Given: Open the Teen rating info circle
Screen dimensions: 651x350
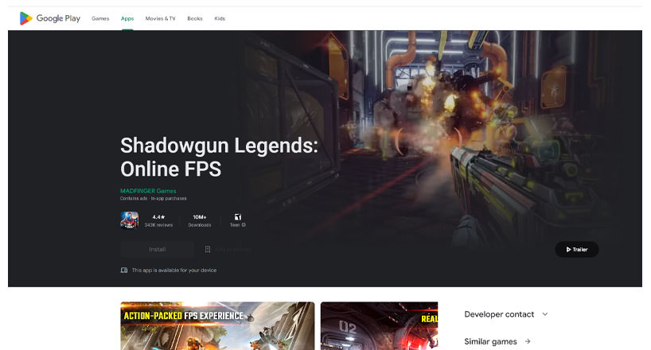Looking at the screenshot, I should coord(244,225).
